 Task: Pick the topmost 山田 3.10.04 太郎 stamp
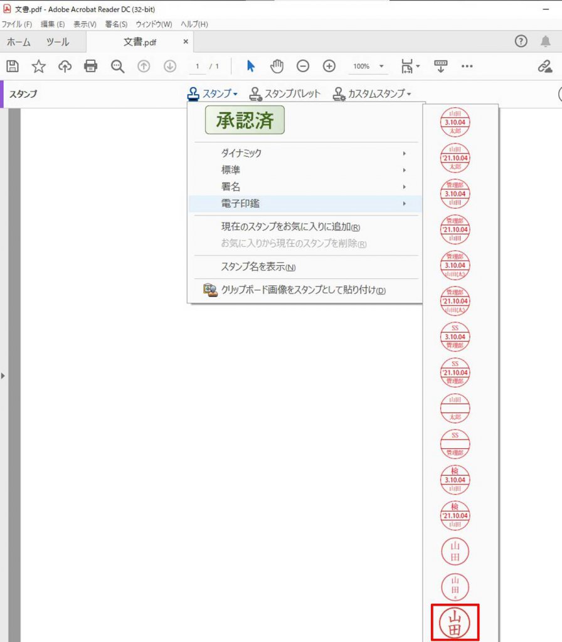pyautogui.click(x=455, y=122)
